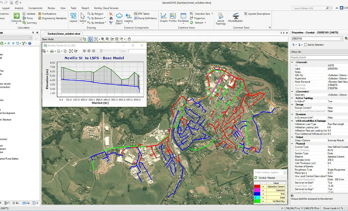Collapse the Physical property group
Viewport: 348px width, 211px height.
292,143
